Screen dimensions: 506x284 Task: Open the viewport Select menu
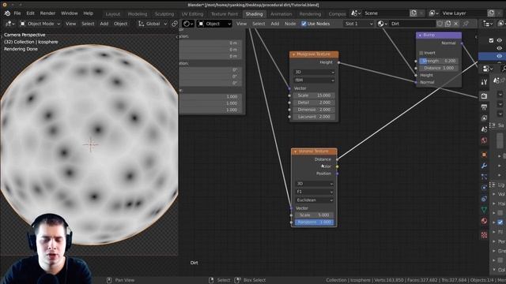(x=88, y=24)
